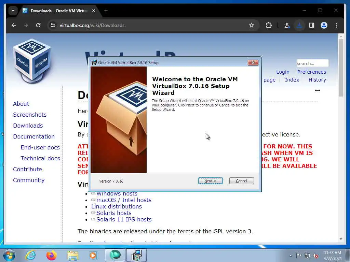Open About in the sidebar
This screenshot has height=262, width=350.
21,104
